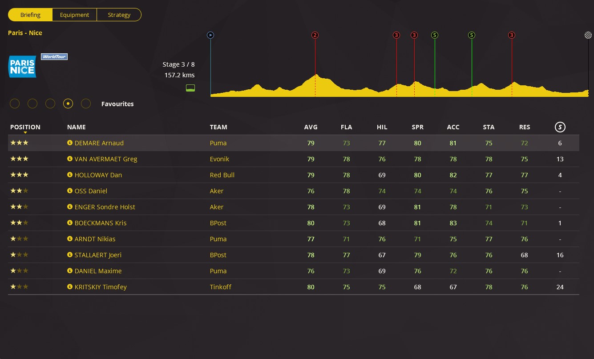Screen dimensions: 594x359
Task: Switch to the Briefing tab
Action: pyautogui.click(x=30, y=15)
